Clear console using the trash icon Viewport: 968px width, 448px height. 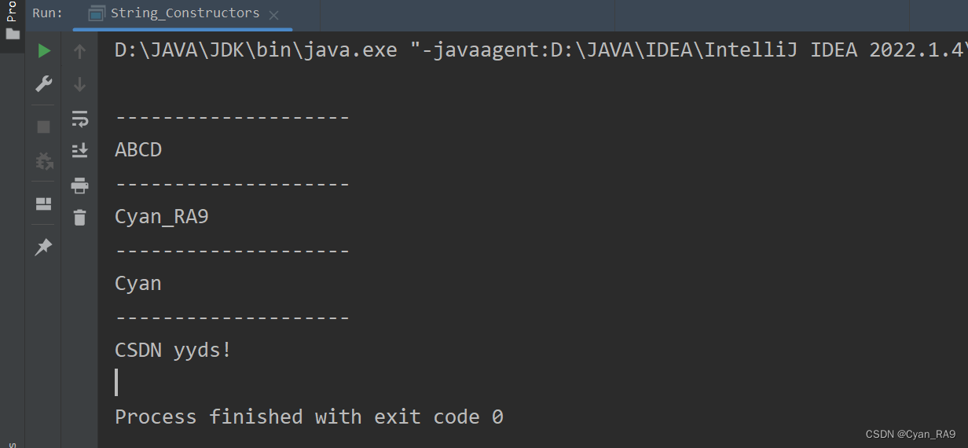click(79, 218)
